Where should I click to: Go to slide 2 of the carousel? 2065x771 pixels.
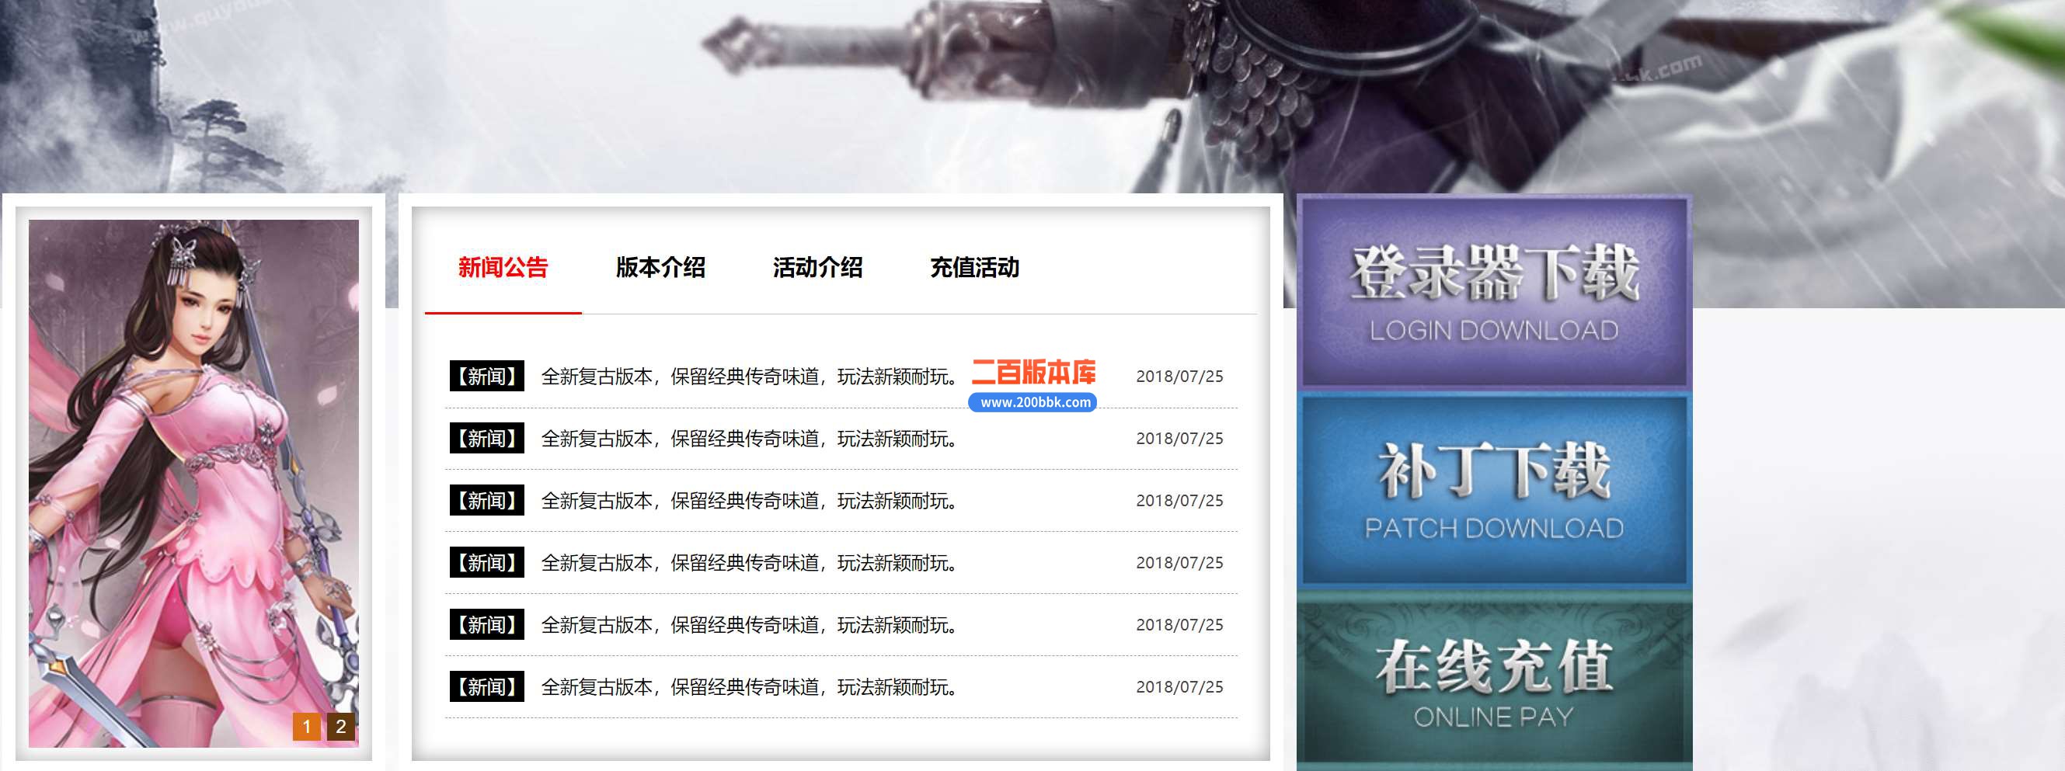[x=341, y=726]
